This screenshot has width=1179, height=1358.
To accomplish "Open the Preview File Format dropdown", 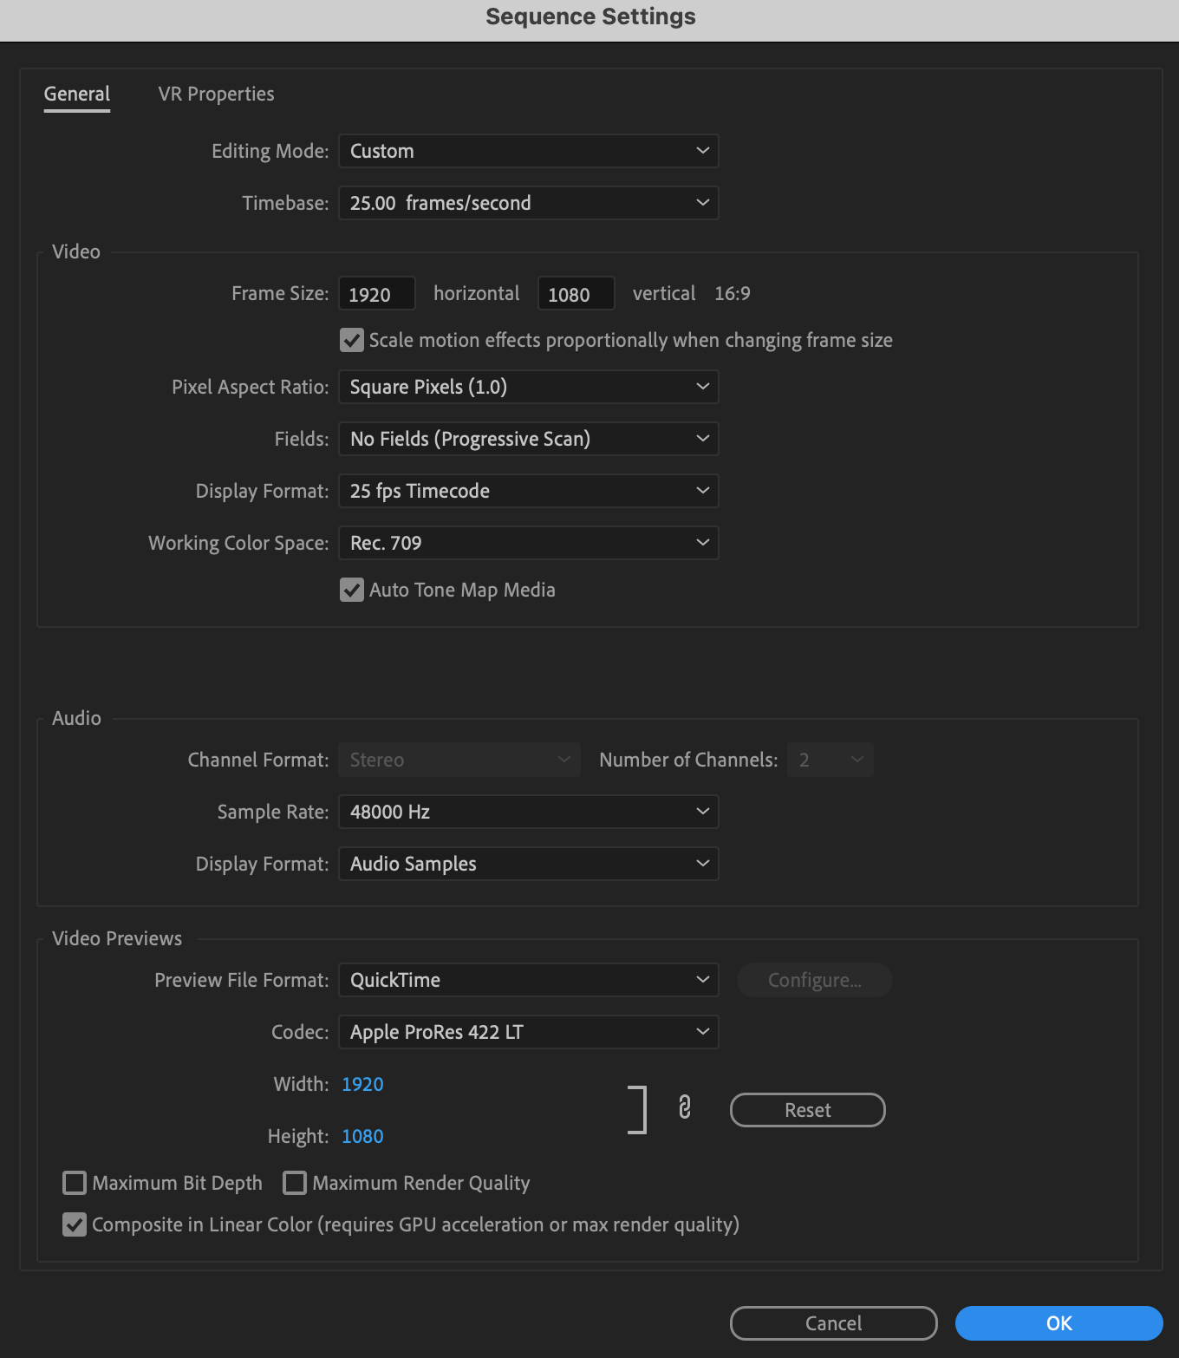I will [528, 980].
